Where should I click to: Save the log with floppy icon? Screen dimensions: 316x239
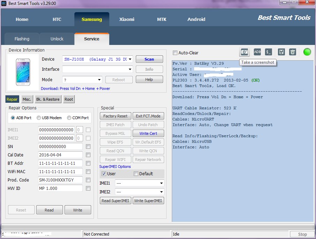[x=281, y=52]
